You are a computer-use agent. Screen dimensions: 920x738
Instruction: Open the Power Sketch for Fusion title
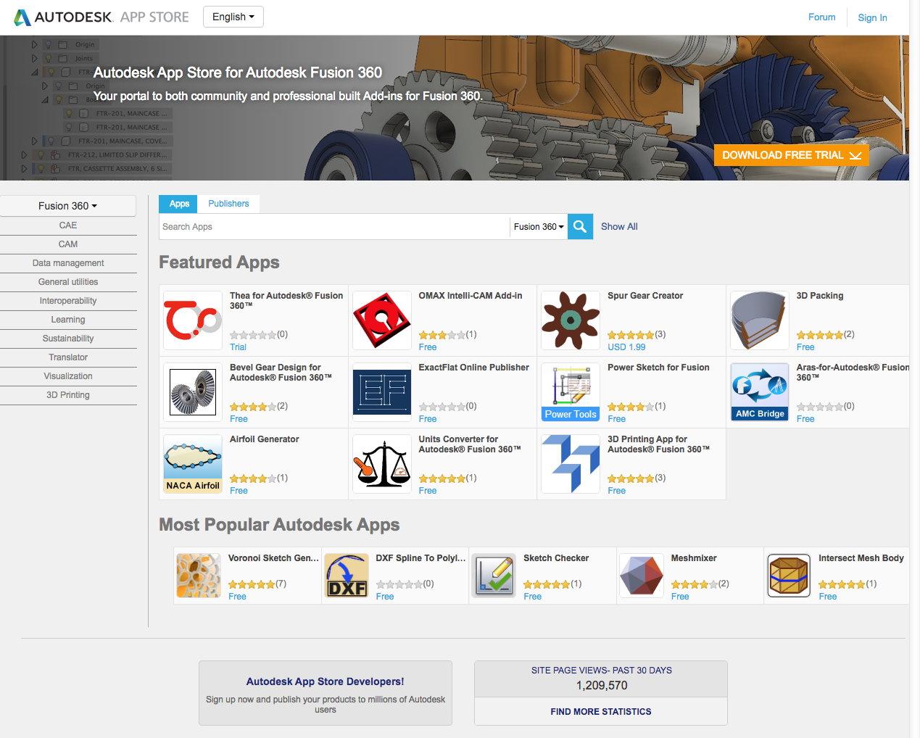click(x=658, y=368)
